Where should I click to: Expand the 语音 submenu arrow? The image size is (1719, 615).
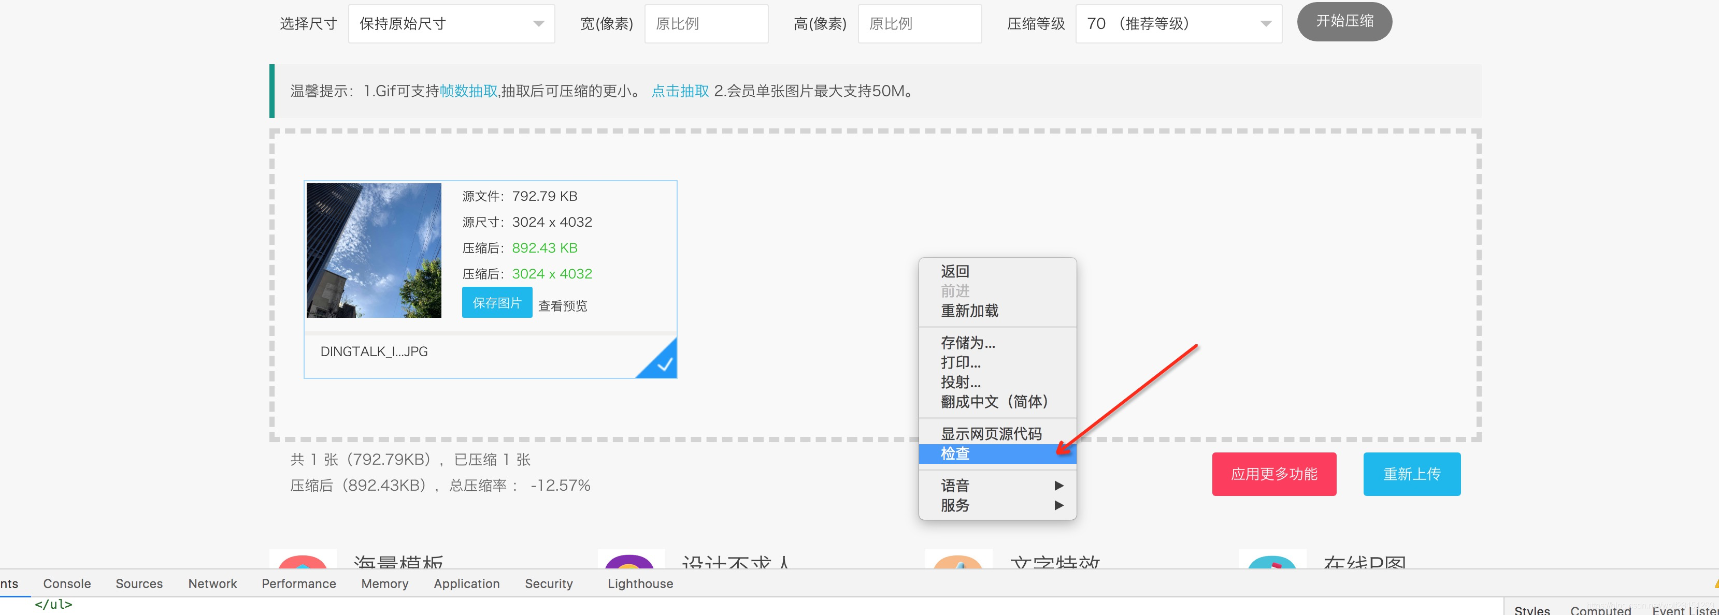coord(1058,486)
